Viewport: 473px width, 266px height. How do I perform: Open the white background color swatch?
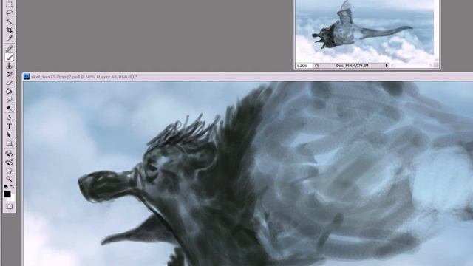coord(12,198)
